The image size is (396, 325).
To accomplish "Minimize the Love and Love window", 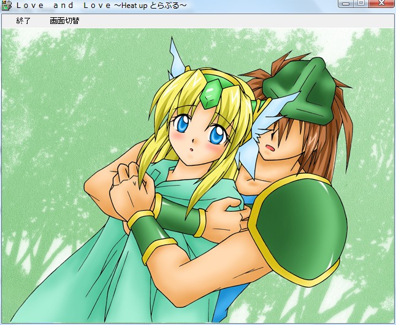I will click(346, 4).
